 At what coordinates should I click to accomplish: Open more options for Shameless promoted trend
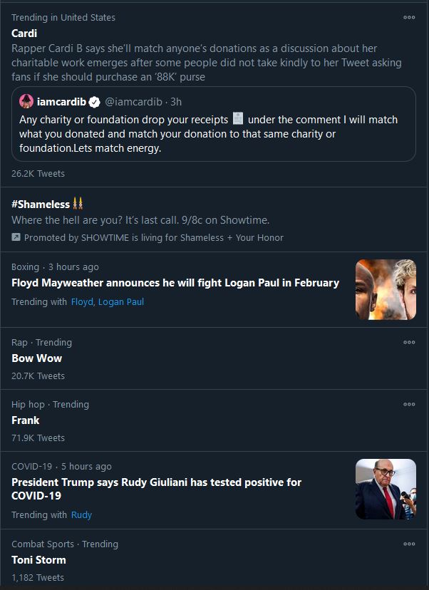pos(409,203)
